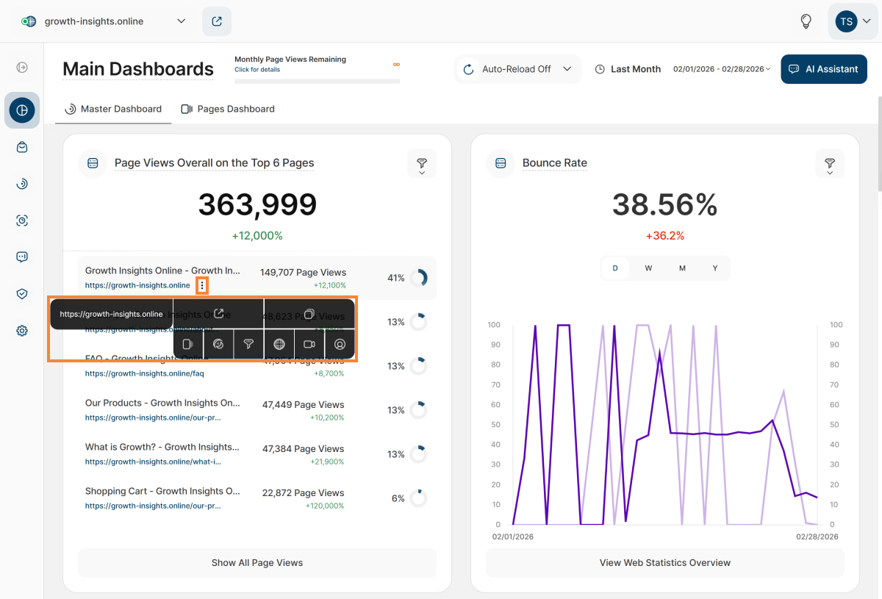Click the copy URL icon in popup
882x599 pixels.
(309, 314)
